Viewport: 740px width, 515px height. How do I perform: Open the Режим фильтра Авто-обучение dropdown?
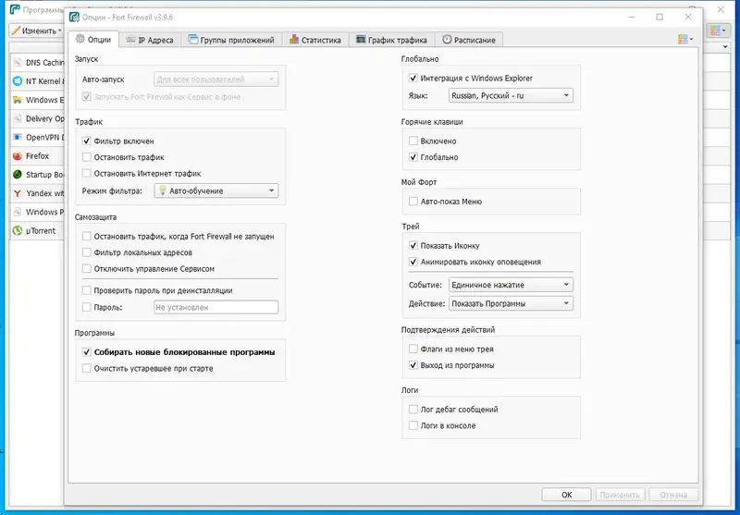216,191
